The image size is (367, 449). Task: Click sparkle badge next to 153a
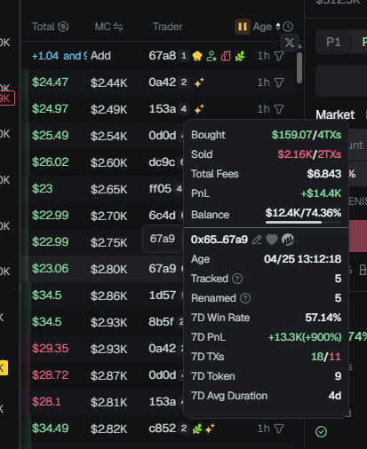pyautogui.click(x=199, y=109)
